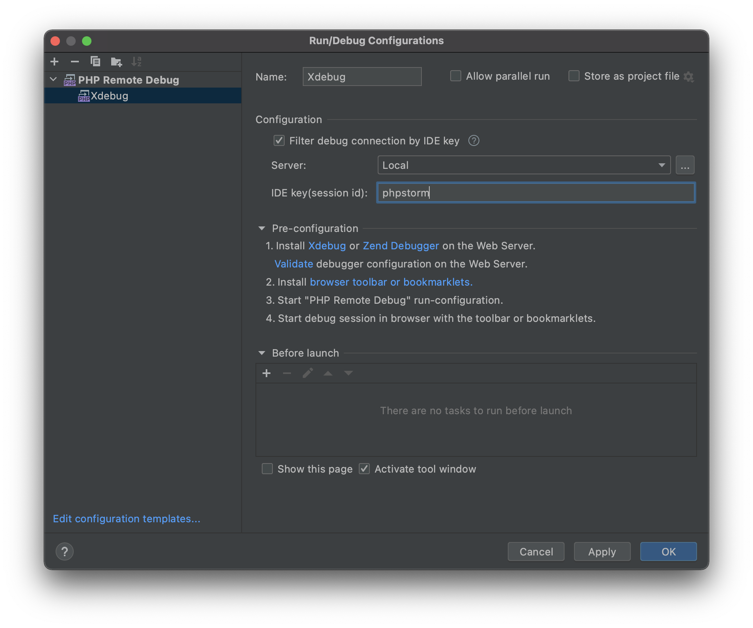The height and width of the screenshot is (628, 753).
Task: Select the PHP Remote Debug group row
Action: point(143,80)
